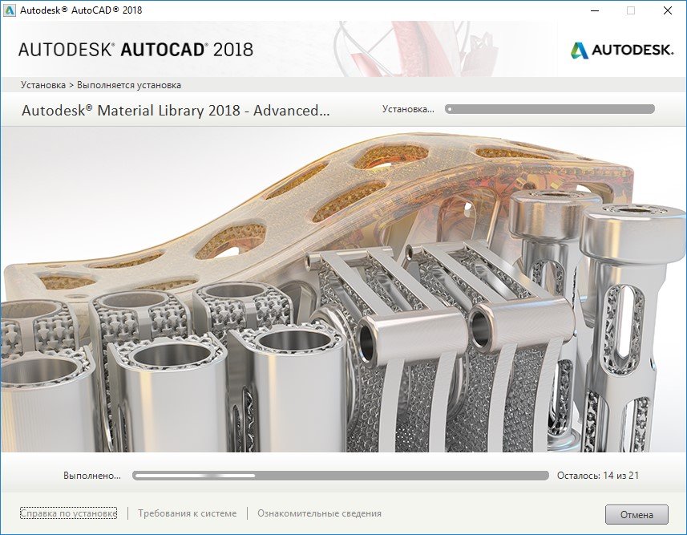This screenshot has height=535, width=687.
Task: Click the 'AUTODESK AUTOCAD 2018' header title
Action: (135, 50)
